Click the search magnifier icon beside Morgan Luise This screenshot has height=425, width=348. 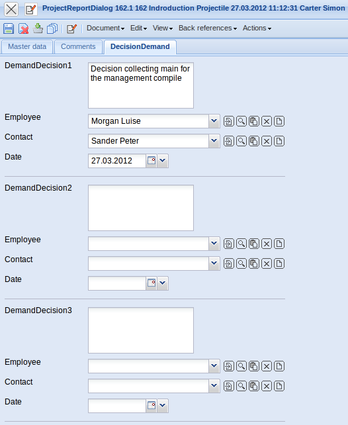click(x=241, y=121)
